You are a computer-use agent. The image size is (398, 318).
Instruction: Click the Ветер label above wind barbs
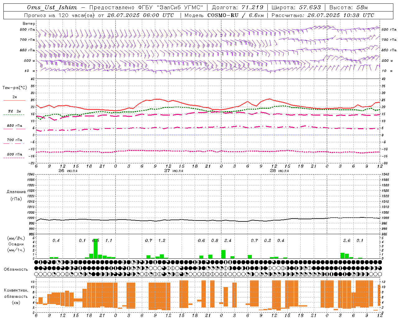click(29, 24)
